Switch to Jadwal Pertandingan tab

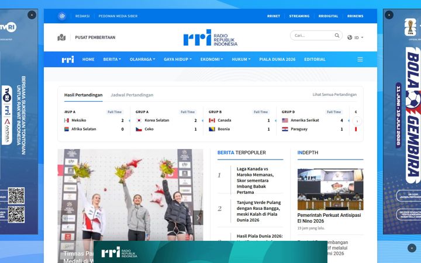coord(132,95)
